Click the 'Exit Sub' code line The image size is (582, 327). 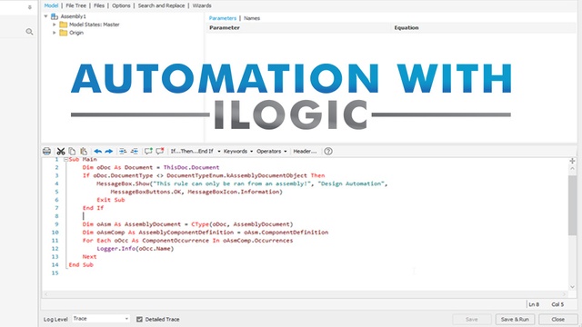[x=111, y=200]
